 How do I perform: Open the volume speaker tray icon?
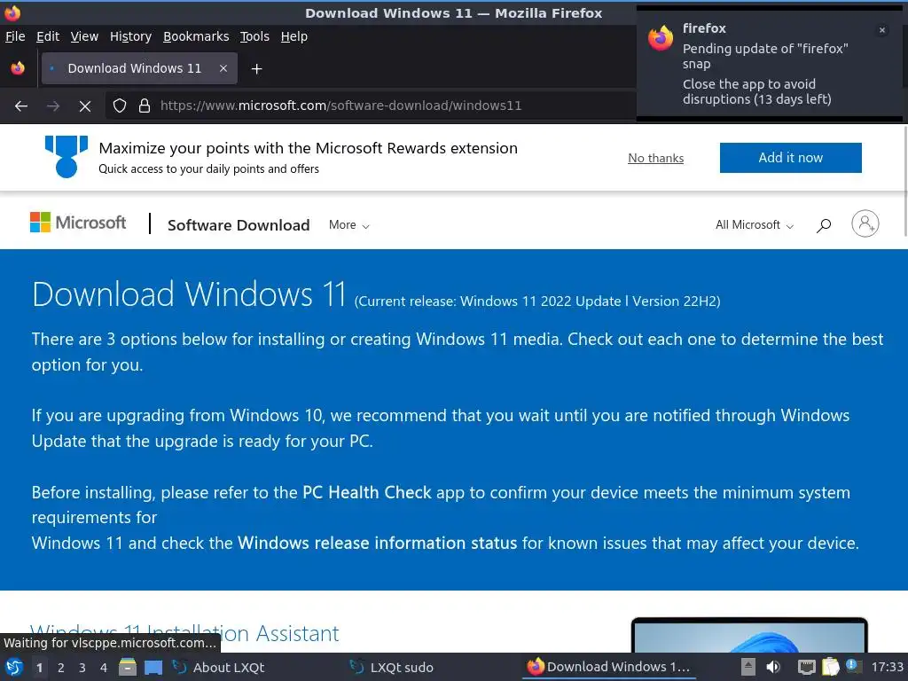click(773, 668)
